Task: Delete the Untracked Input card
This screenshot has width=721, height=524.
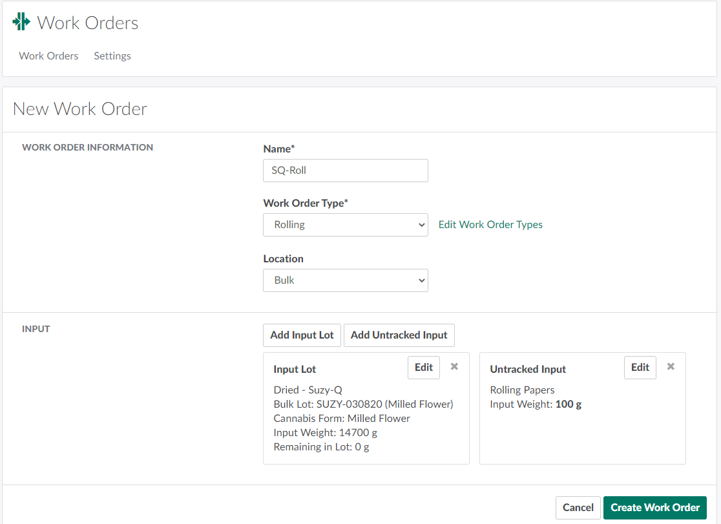Action: point(671,367)
